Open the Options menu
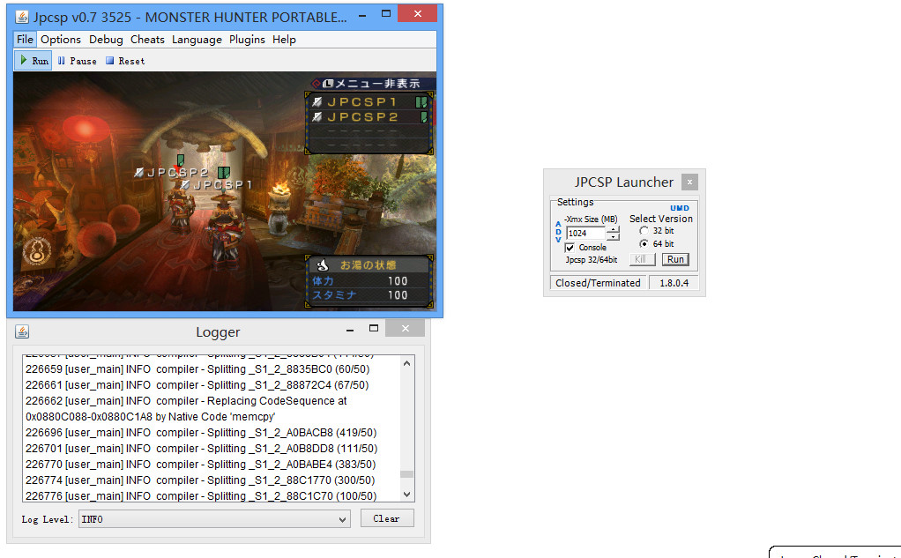The width and height of the screenshot is (901, 558). point(61,39)
